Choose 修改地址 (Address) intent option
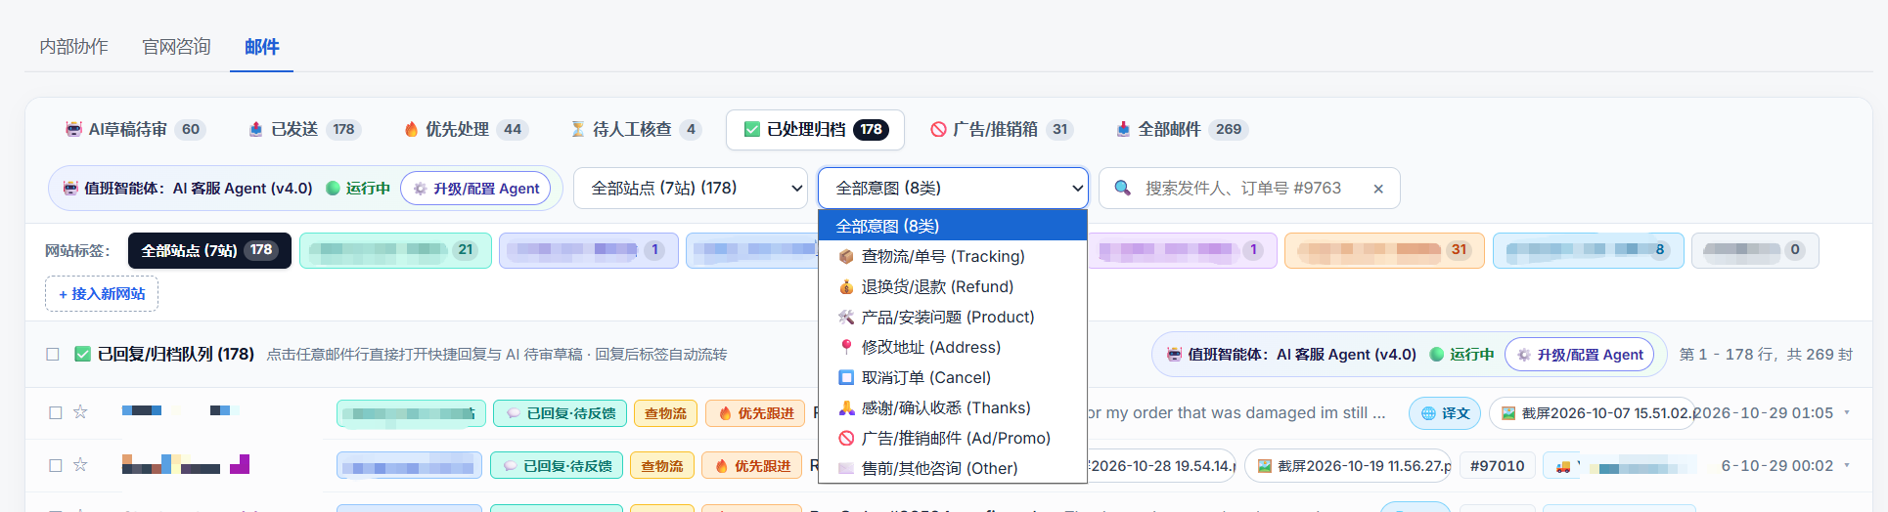This screenshot has width=1888, height=512. 953,347
